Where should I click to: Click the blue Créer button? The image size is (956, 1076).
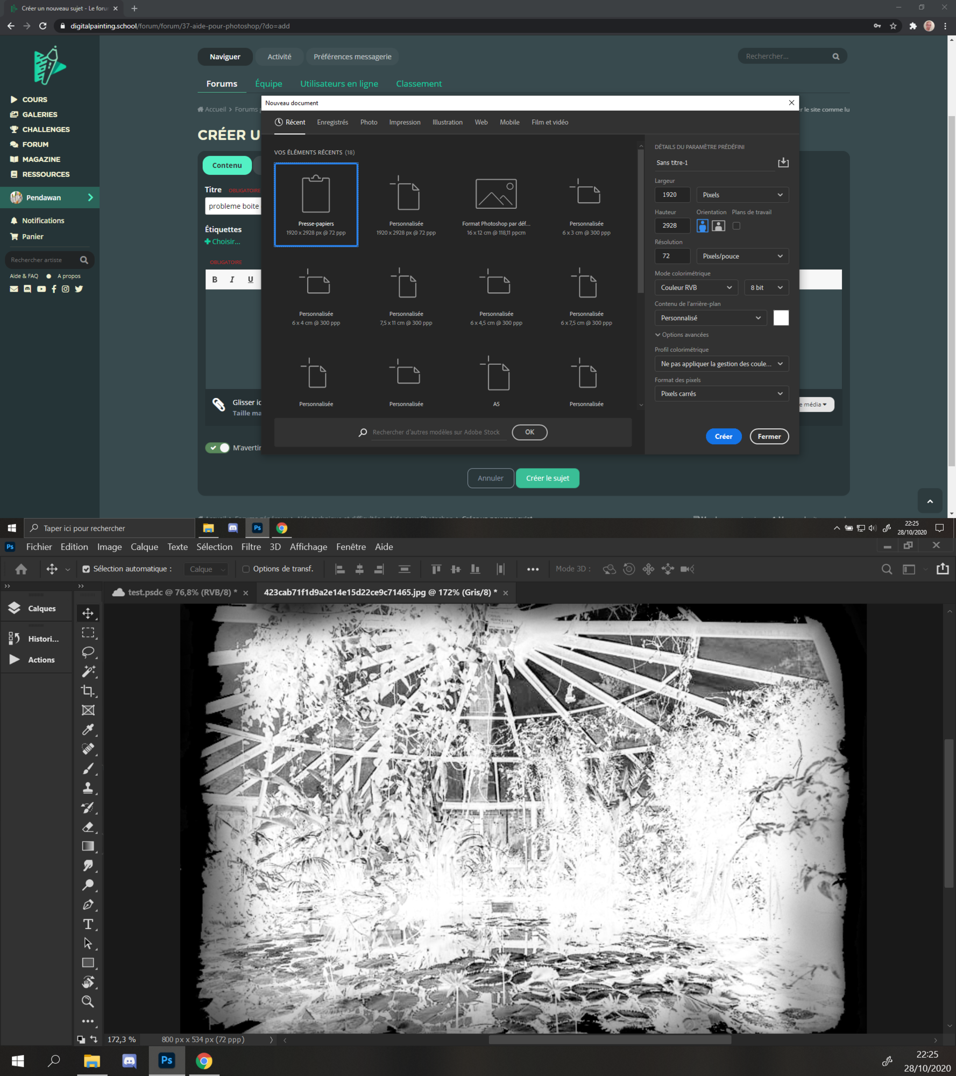coord(723,436)
